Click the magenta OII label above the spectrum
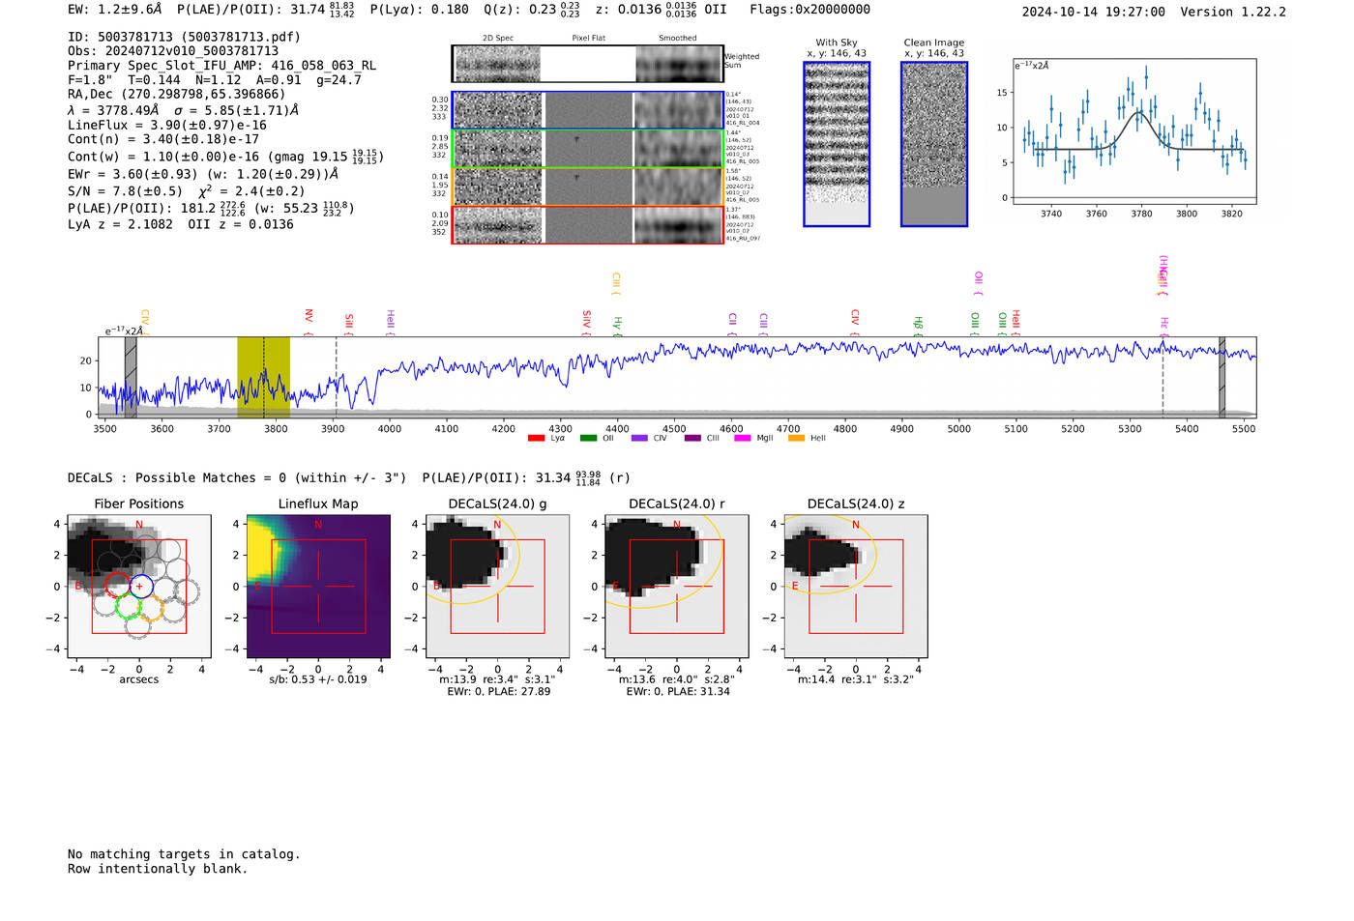This screenshot has width=1354, height=921. (978, 282)
